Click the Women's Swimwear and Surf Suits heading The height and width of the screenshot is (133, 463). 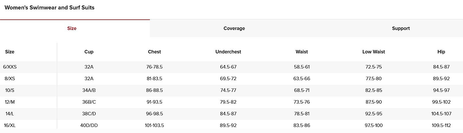pyautogui.click(x=49, y=8)
